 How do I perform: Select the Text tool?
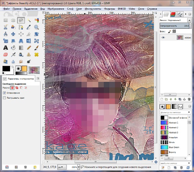[x=5, y=48]
